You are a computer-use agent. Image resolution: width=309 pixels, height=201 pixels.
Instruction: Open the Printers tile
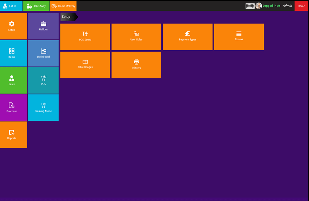pos(136,65)
